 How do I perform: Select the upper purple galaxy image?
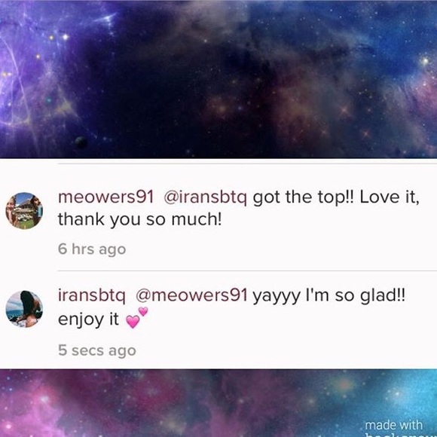[x=218, y=79]
